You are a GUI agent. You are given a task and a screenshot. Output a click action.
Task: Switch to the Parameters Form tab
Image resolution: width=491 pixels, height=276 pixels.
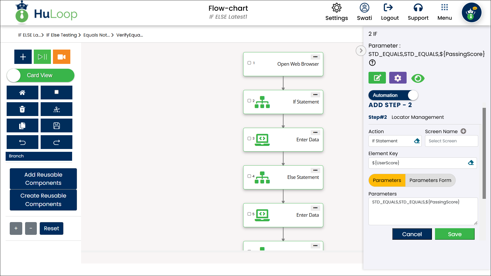(x=430, y=180)
